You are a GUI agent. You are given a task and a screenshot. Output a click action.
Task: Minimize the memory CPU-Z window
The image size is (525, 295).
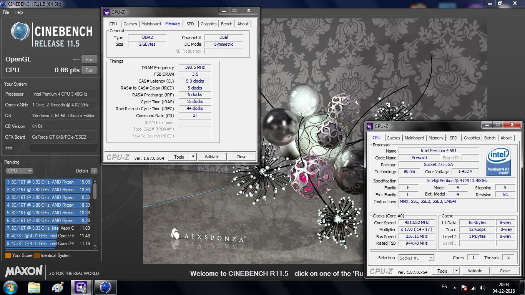(224, 11)
